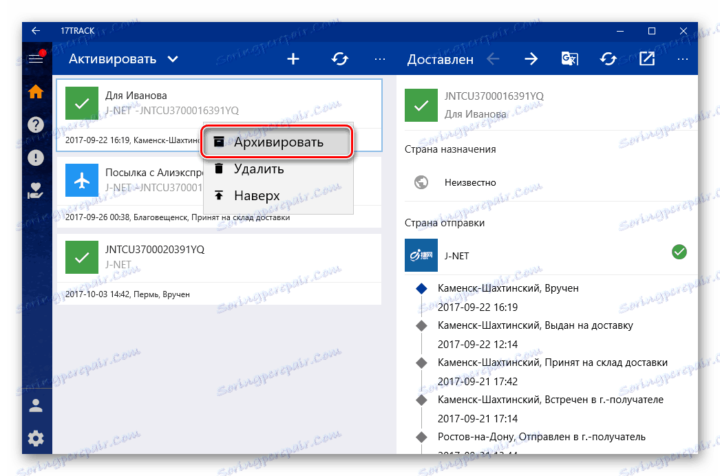Open user account icon in sidebar
This screenshot has width=720, height=476.
pos(36,406)
